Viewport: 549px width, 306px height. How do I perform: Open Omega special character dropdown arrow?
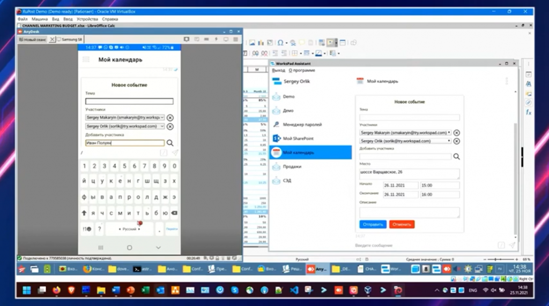pyautogui.click(x=286, y=43)
